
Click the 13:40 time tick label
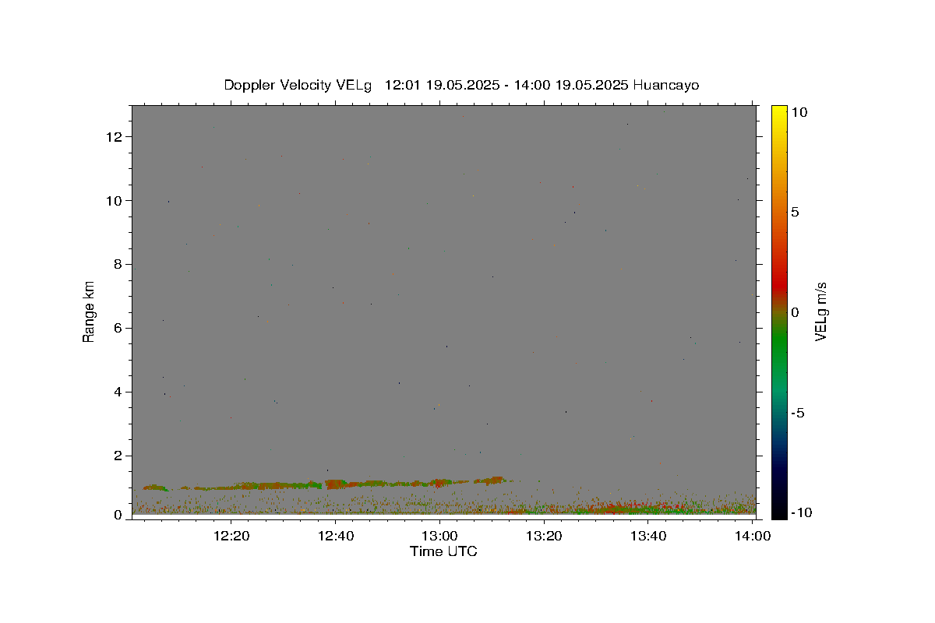click(647, 536)
